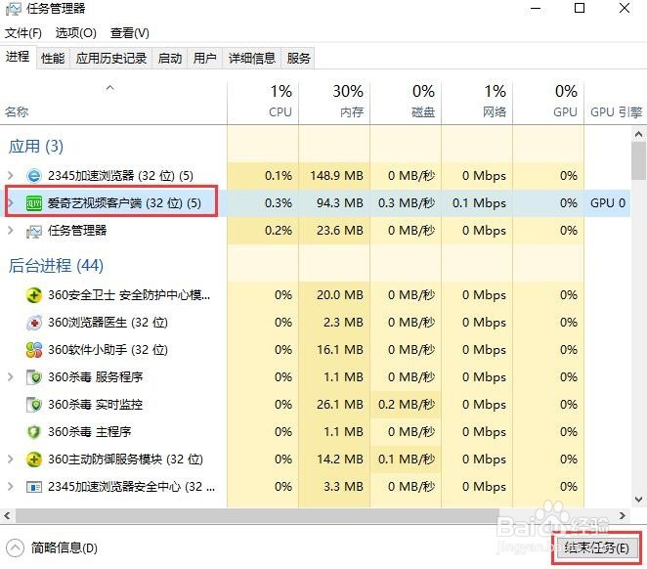This screenshot has width=647, height=569.
Task: Click the horizontal scrollbar right arrow
Action: pos(623,515)
